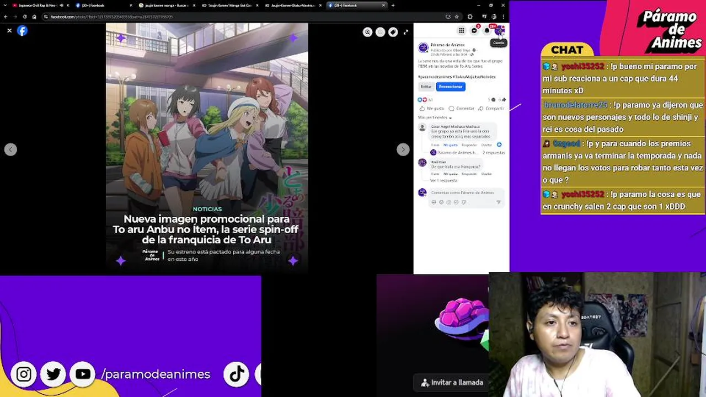Click the tag photo icon
Image resolution: width=706 pixels, height=397 pixels.
pyautogui.click(x=393, y=32)
